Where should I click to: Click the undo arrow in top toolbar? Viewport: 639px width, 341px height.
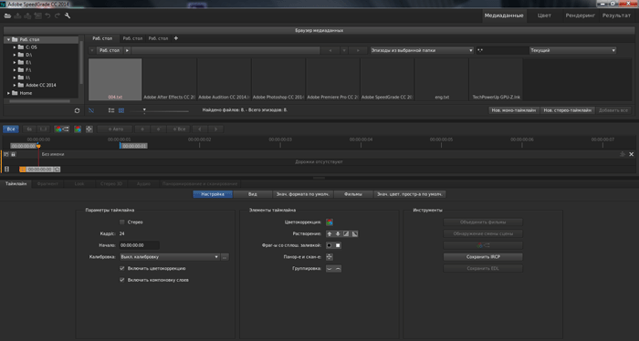[x=47, y=15]
